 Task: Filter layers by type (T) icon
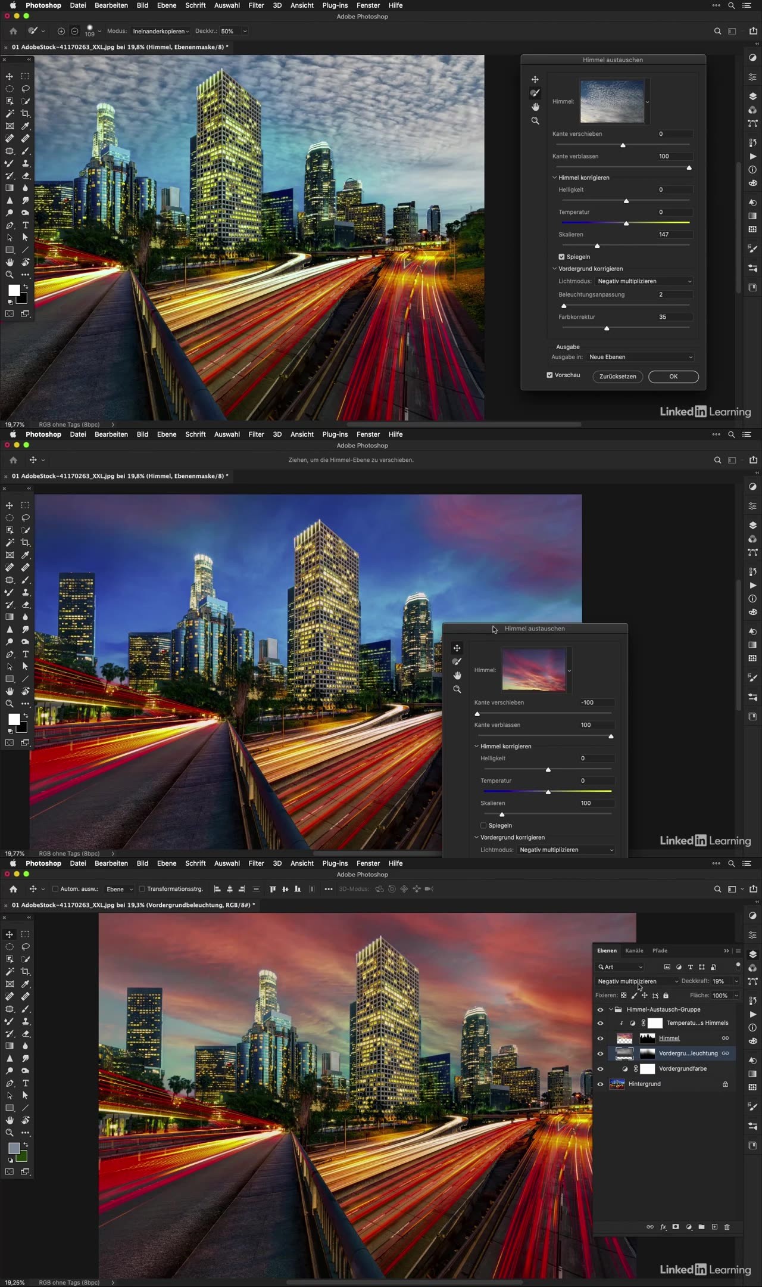coord(690,967)
